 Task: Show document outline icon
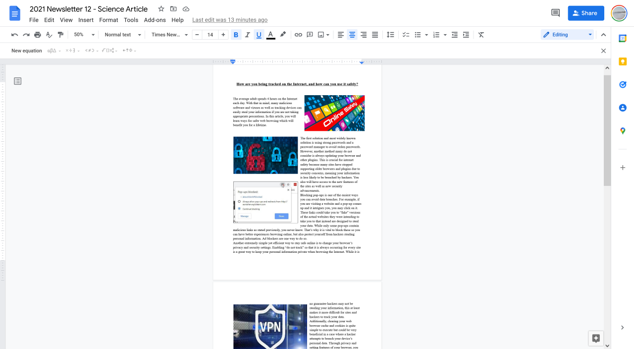[18, 81]
